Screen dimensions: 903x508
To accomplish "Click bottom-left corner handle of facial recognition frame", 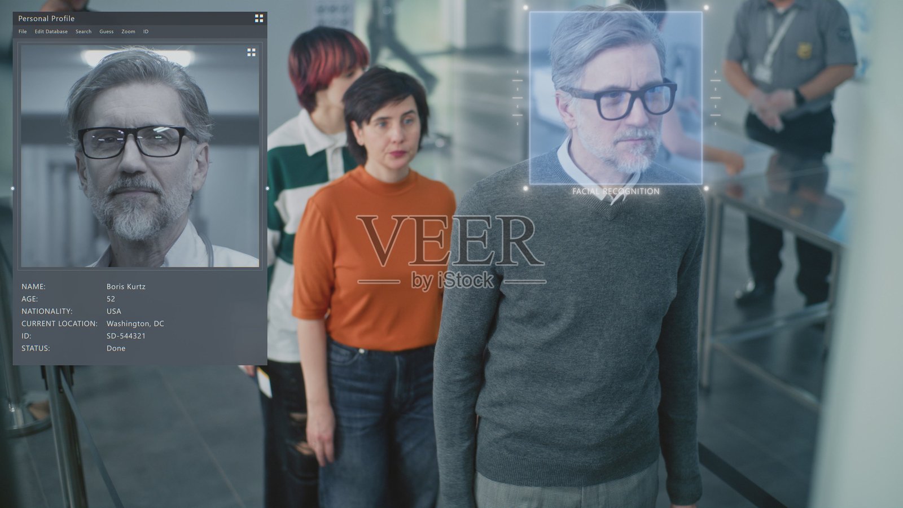I will (x=525, y=189).
